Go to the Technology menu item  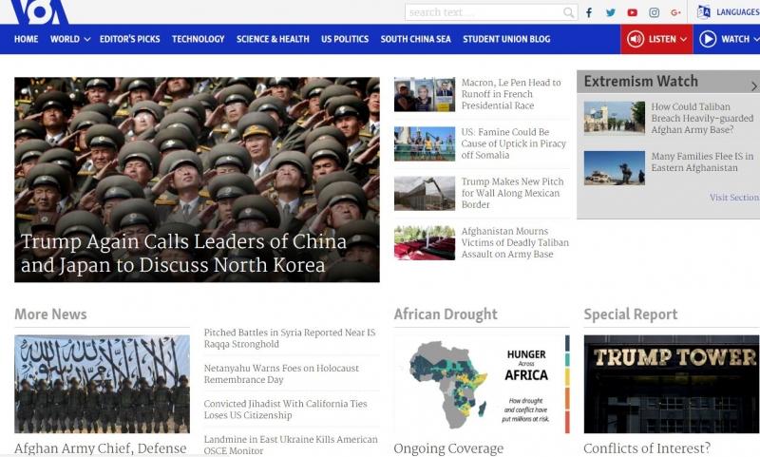click(x=198, y=39)
